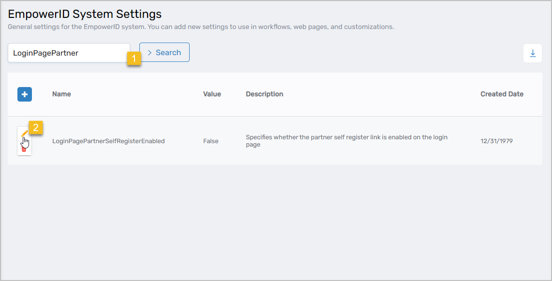Click the edit icon beside LoginPagePartnerSelfRegisterEnabled
552x281 pixels.
(x=25, y=134)
